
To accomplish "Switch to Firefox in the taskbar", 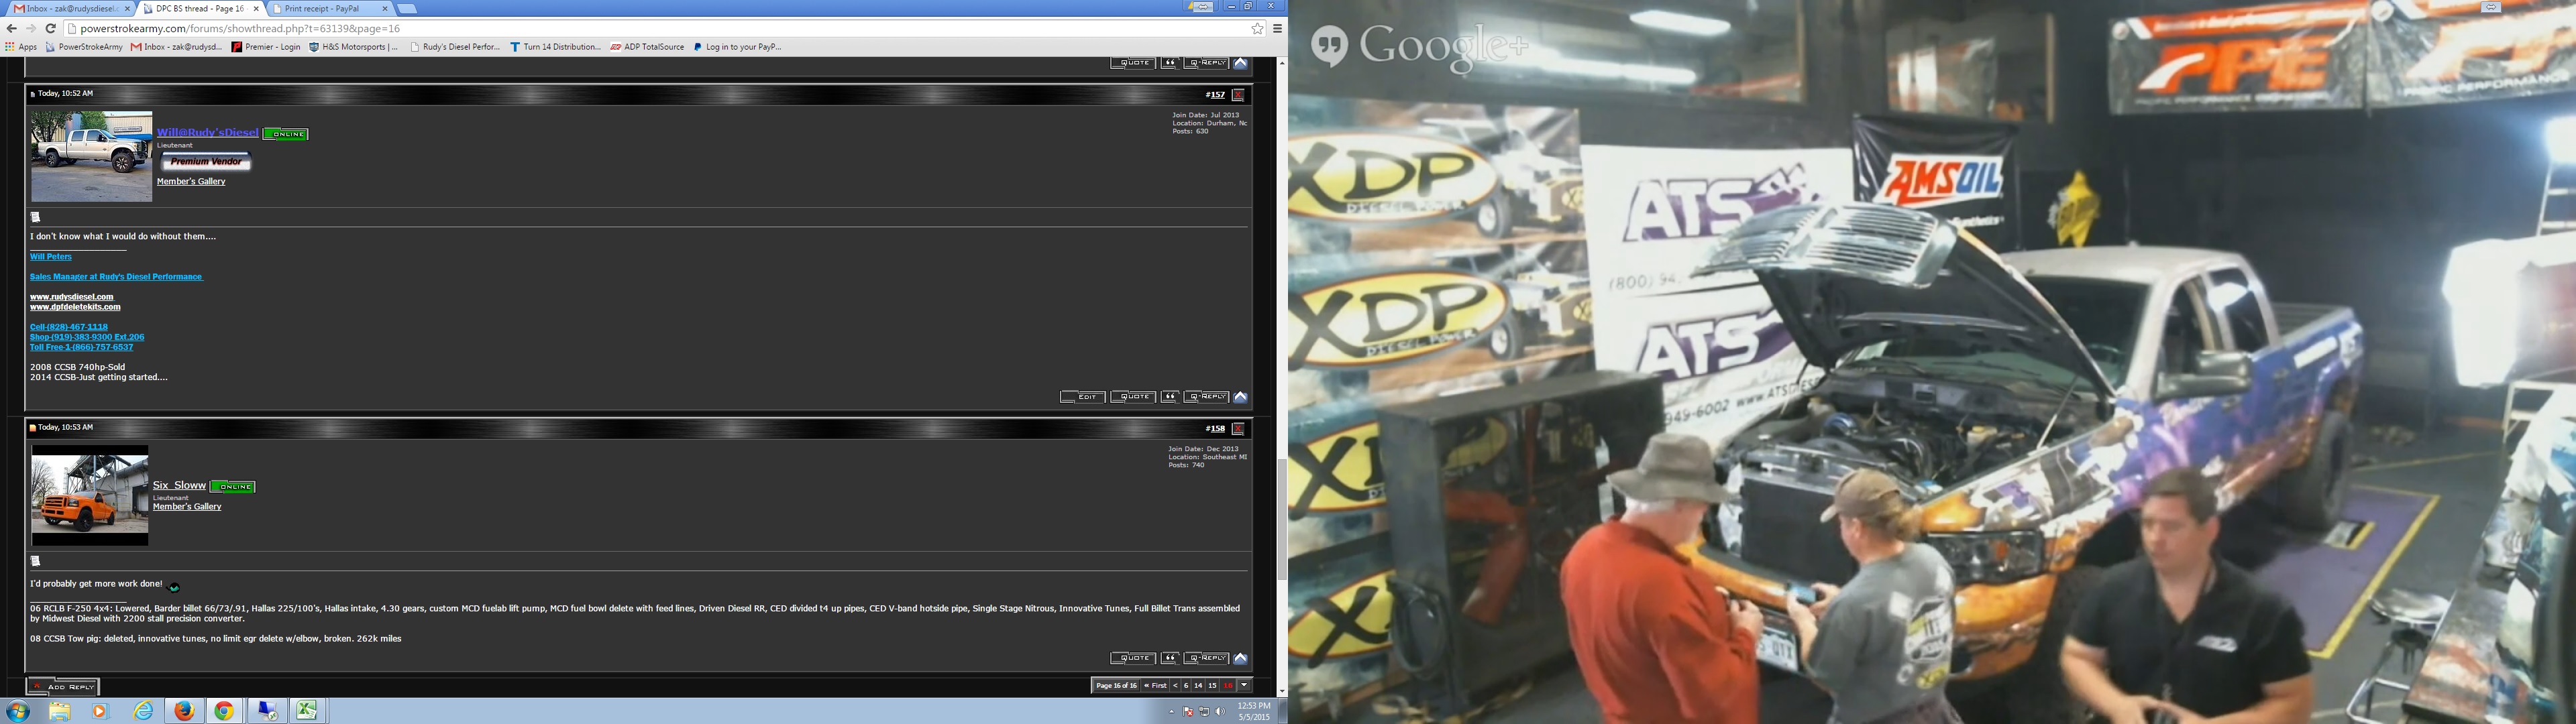I will click(x=184, y=711).
